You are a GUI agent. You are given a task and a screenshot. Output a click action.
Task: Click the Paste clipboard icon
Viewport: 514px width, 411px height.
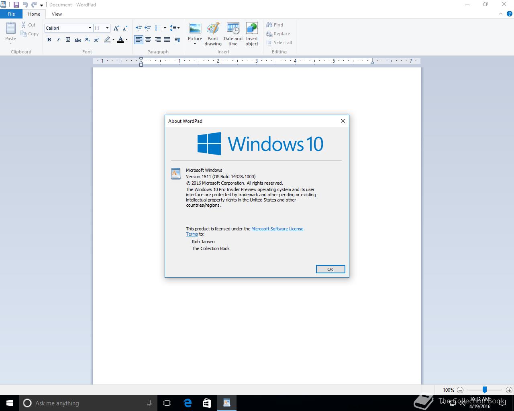coord(10,28)
